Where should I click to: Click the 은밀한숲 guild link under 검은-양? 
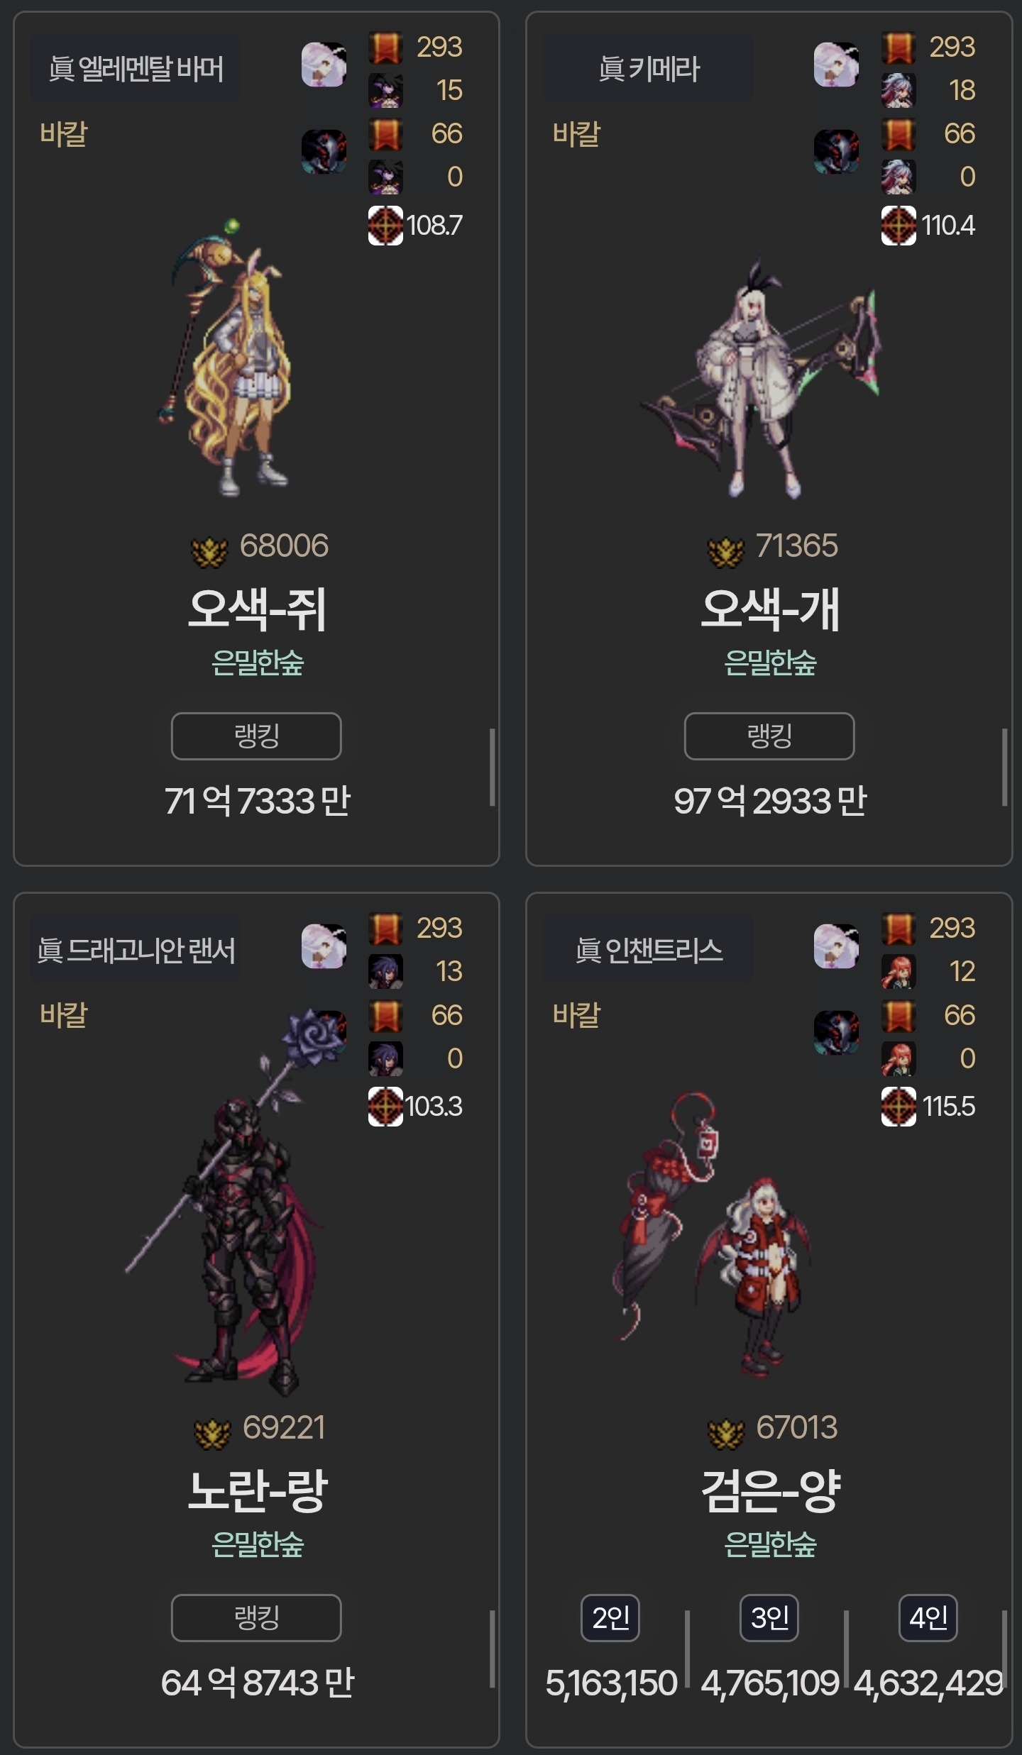click(x=770, y=1544)
